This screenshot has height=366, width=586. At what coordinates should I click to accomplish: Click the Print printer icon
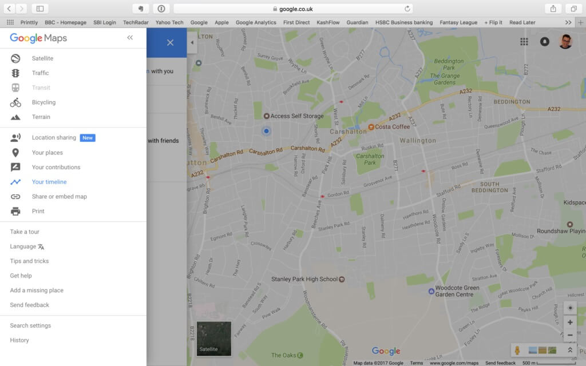click(x=15, y=212)
